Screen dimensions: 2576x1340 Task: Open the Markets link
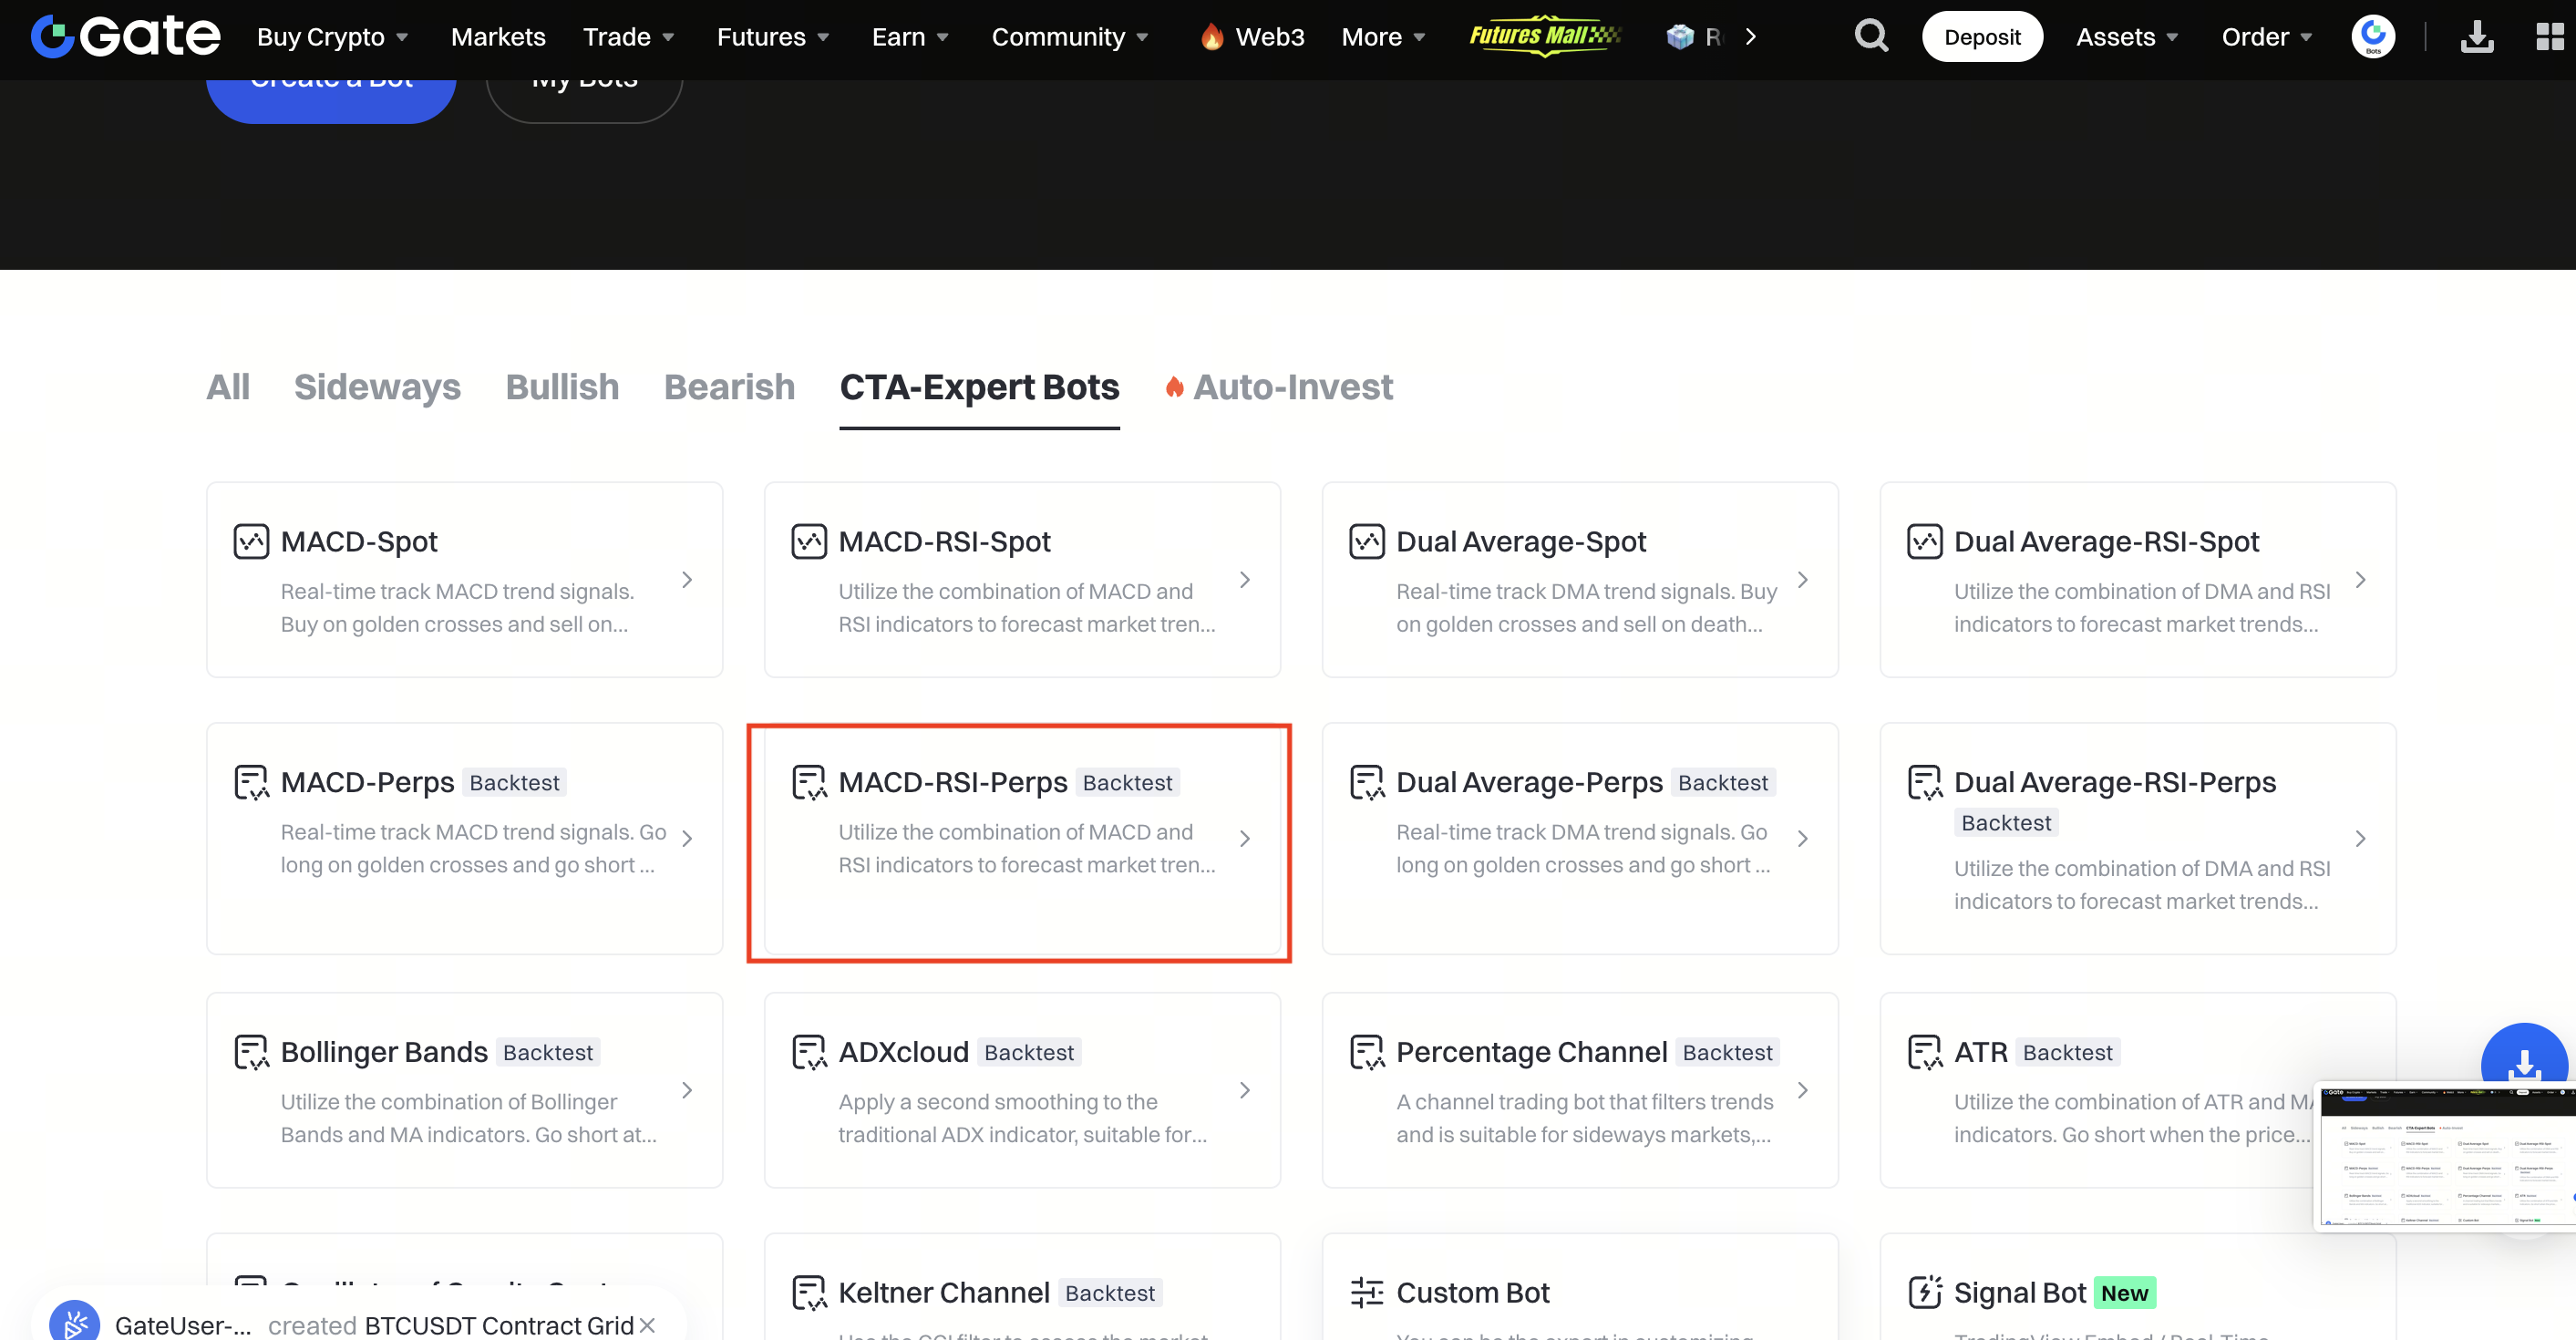coord(498,37)
